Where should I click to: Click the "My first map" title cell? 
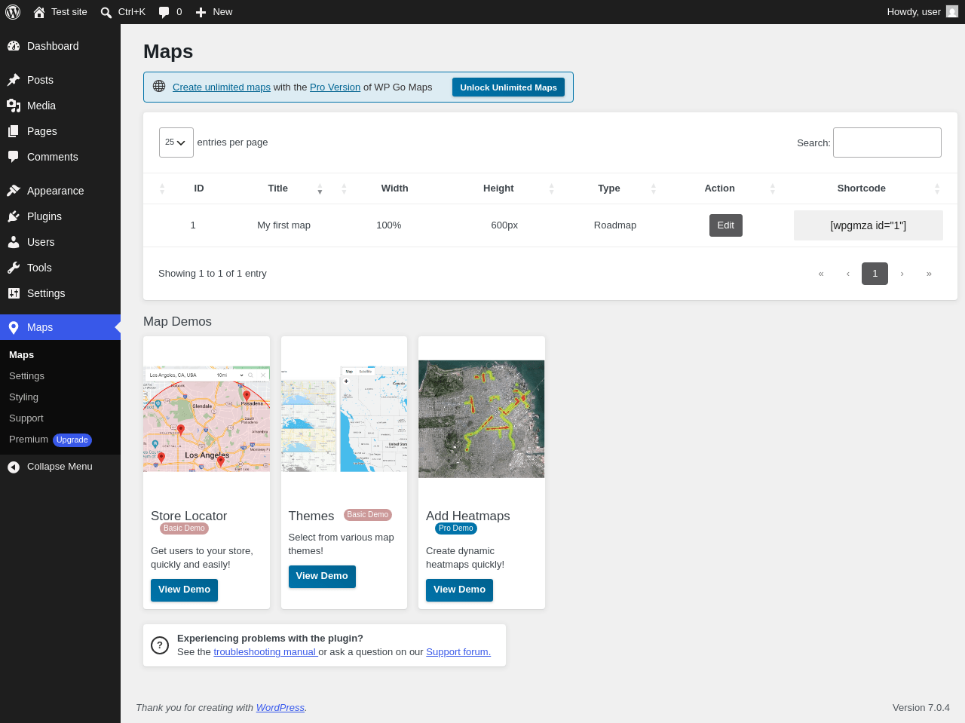click(x=283, y=225)
